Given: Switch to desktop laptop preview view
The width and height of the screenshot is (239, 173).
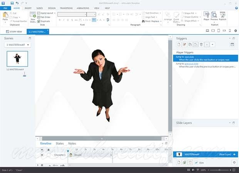Looking at the screenshot, I should (x=207, y=30).
